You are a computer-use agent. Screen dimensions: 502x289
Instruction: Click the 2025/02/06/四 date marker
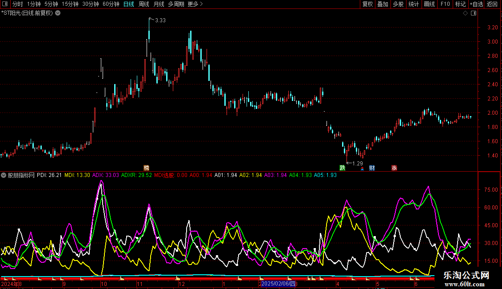pos(278,284)
